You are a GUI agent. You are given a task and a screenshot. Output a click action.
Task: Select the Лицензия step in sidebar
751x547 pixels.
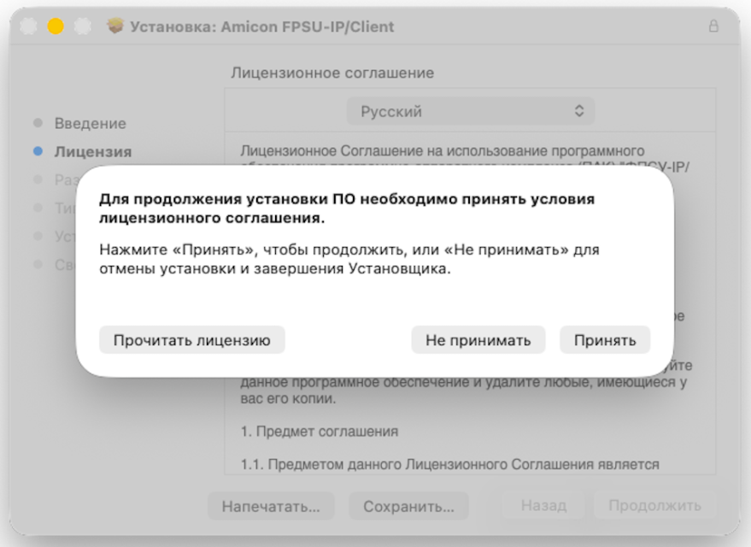click(x=93, y=151)
